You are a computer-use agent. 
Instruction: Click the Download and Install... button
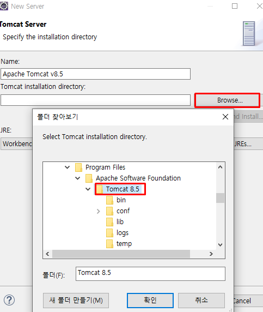pos(248,117)
